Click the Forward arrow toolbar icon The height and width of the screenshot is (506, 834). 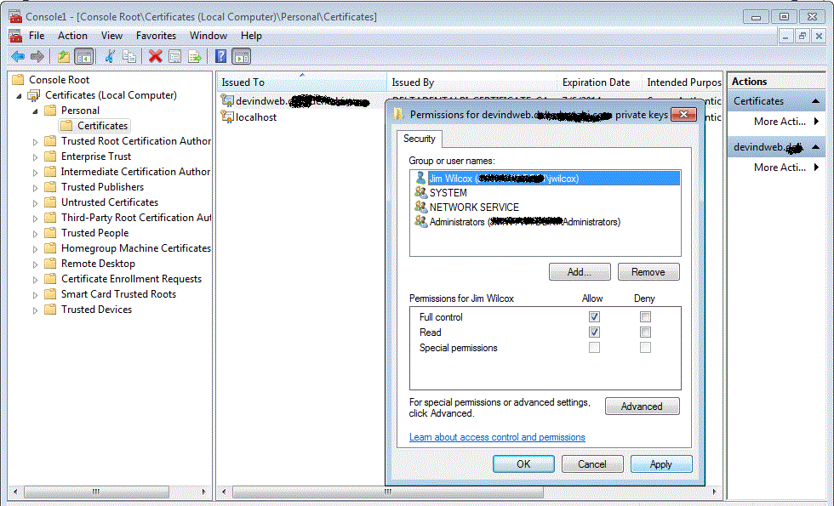(x=37, y=56)
